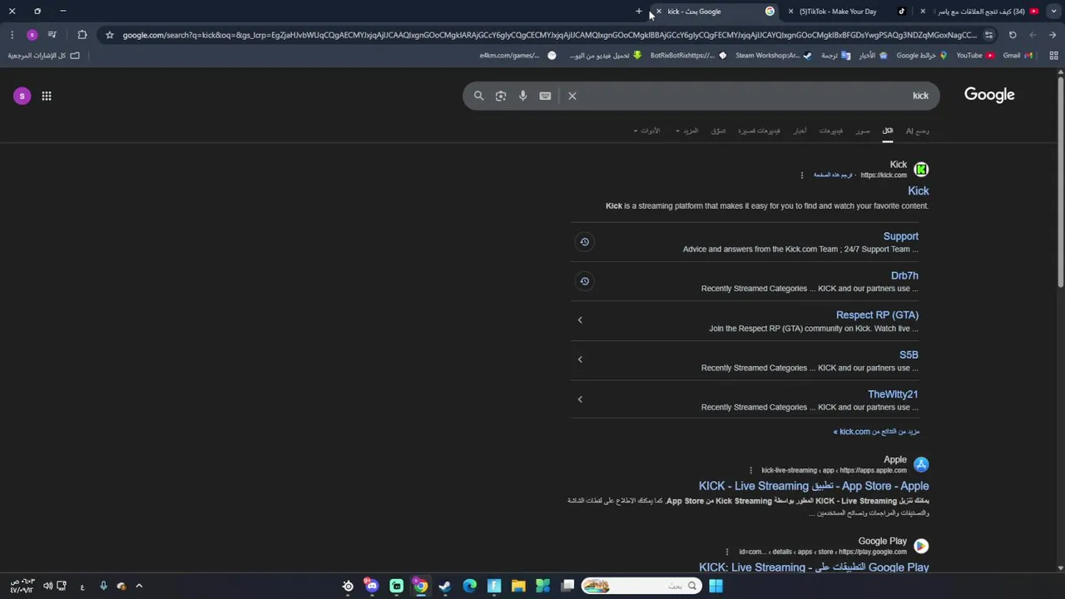Open the Steam Workshop bookmark
Image resolution: width=1065 pixels, height=599 pixels.
[773, 56]
